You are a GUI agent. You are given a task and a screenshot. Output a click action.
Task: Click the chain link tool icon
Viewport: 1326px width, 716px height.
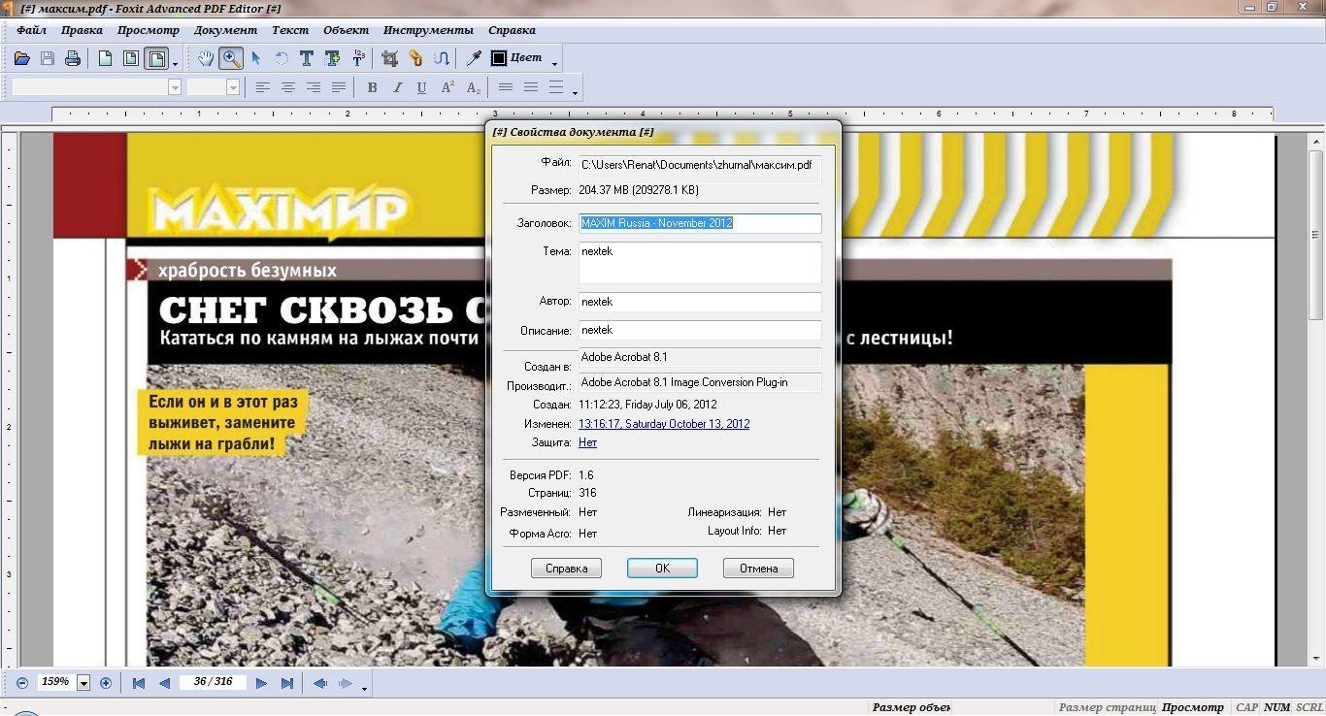[x=415, y=59]
